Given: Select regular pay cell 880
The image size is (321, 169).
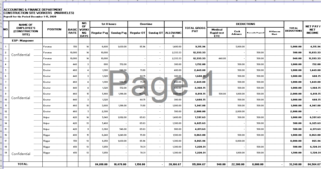Looking at the screenshot, I should (x=105, y=64).
